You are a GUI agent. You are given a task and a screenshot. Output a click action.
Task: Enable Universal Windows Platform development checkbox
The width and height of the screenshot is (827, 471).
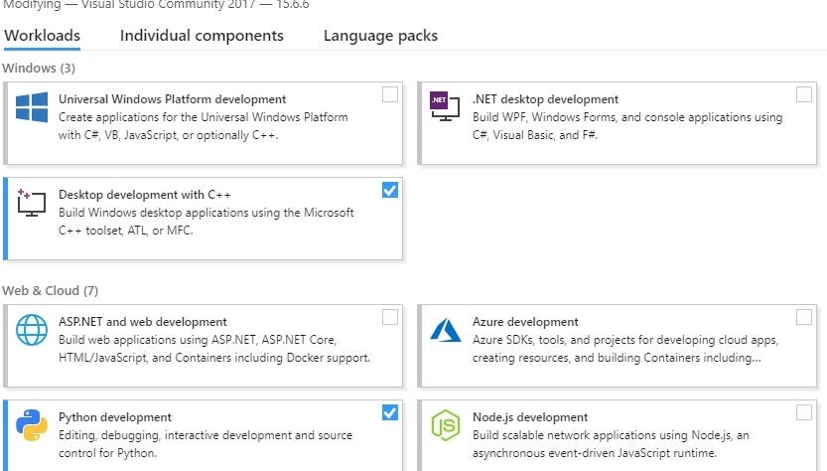[390, 94]
